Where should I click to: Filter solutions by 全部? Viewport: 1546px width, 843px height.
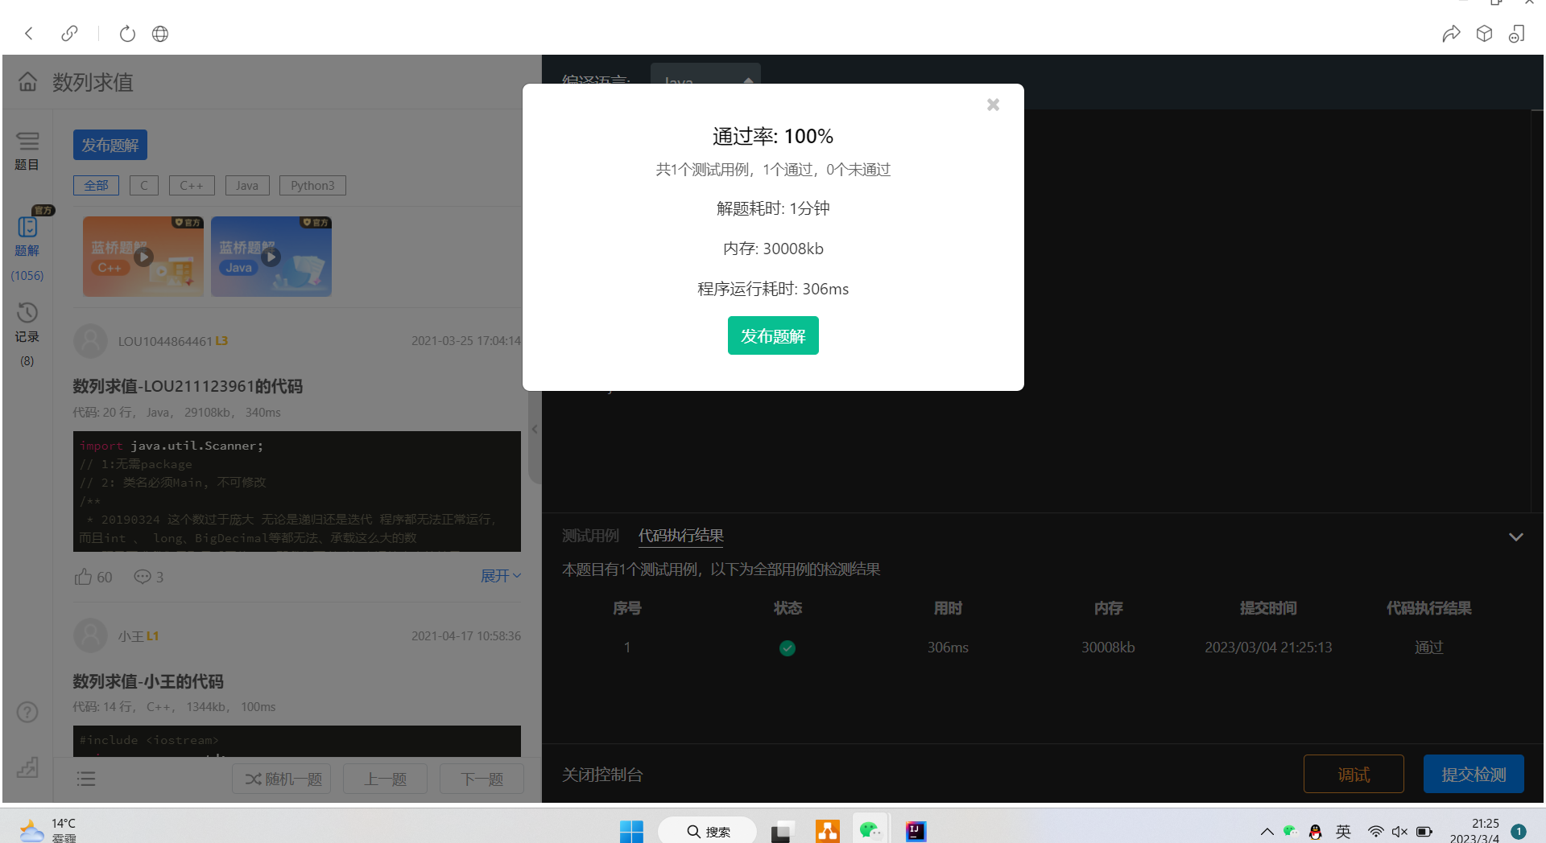[96, 186]
